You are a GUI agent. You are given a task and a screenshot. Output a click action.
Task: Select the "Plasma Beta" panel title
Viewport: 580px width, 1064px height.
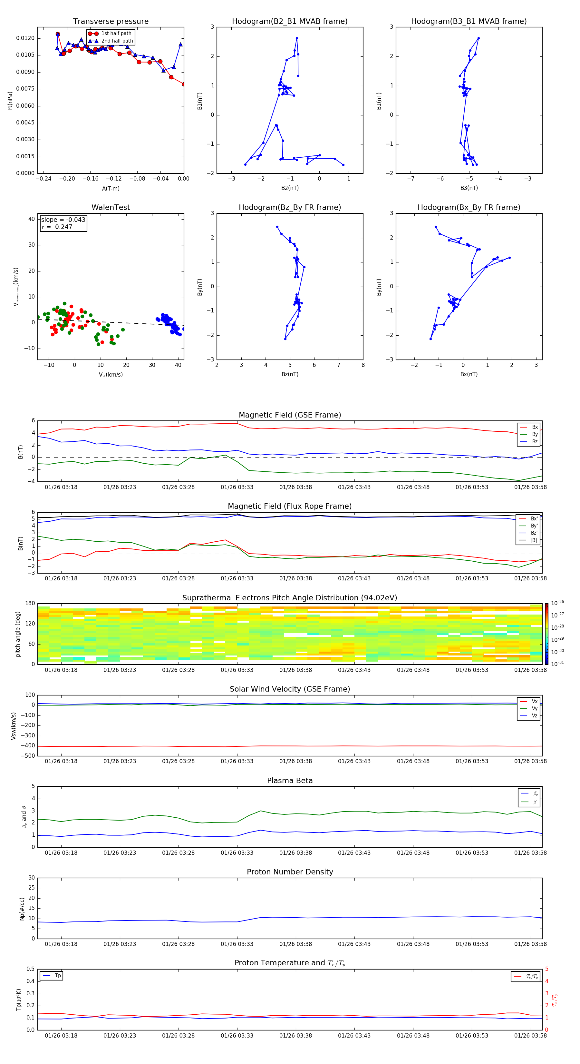click(x=290, y=781)
